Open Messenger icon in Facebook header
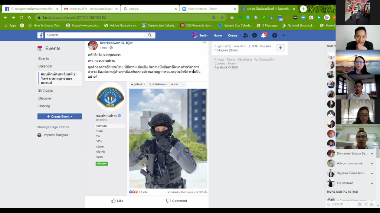 tap(255, 35)
